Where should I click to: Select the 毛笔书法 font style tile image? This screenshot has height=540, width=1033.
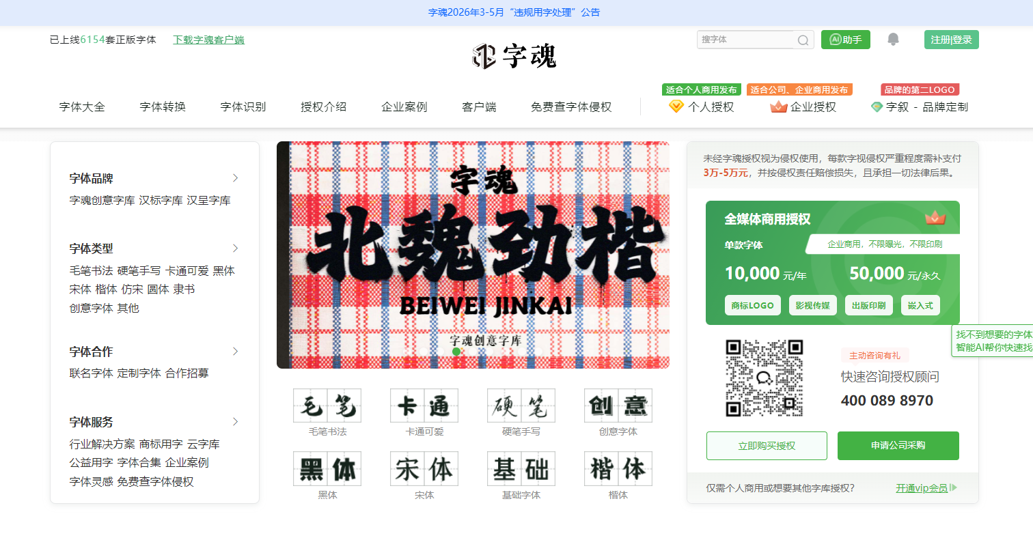click(327, 406)
